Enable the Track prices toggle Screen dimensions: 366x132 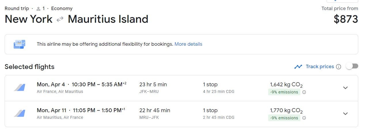[x=352, y=66]
